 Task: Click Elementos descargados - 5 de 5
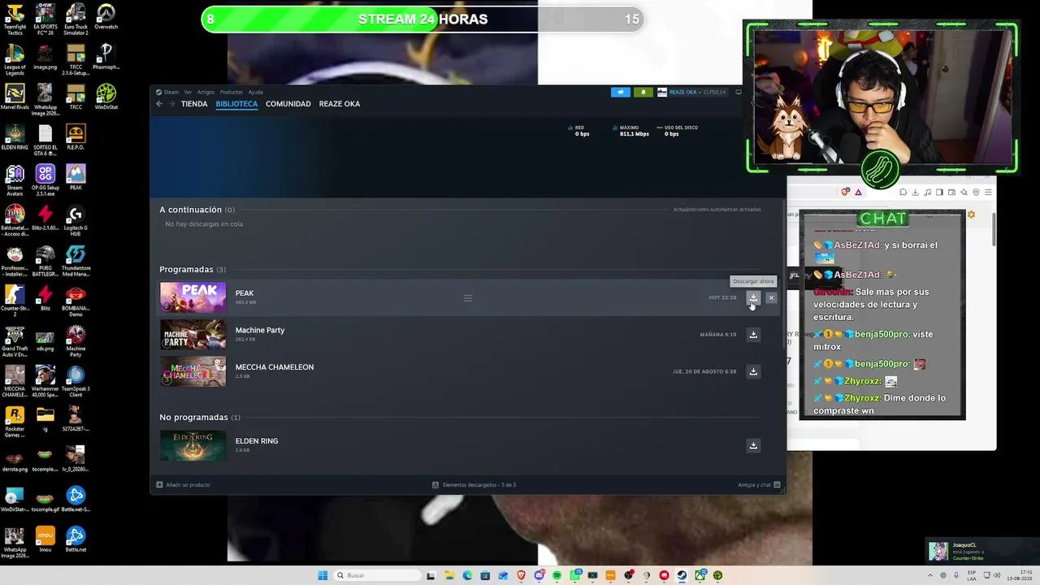coord(474,485)
